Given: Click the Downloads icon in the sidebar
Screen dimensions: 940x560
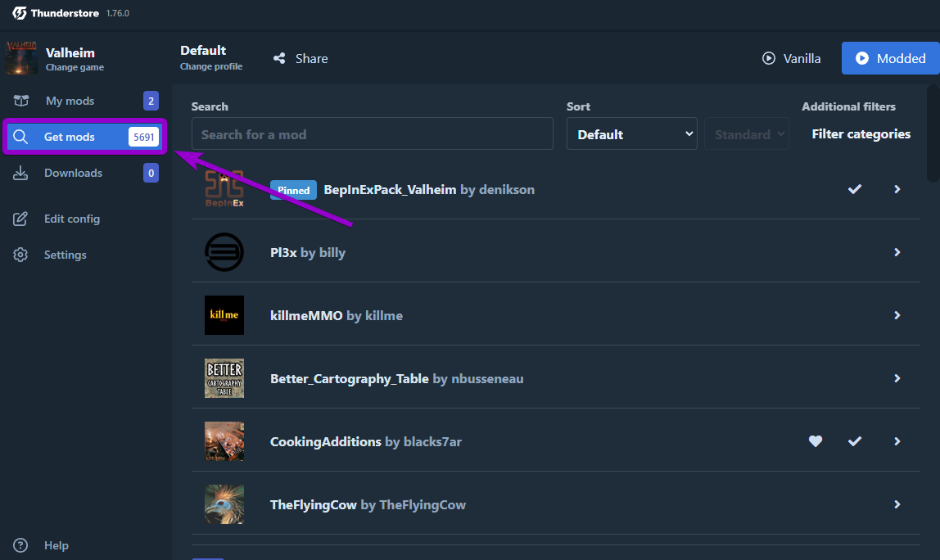Looking at the screenshot, I should tap(20, 173).
